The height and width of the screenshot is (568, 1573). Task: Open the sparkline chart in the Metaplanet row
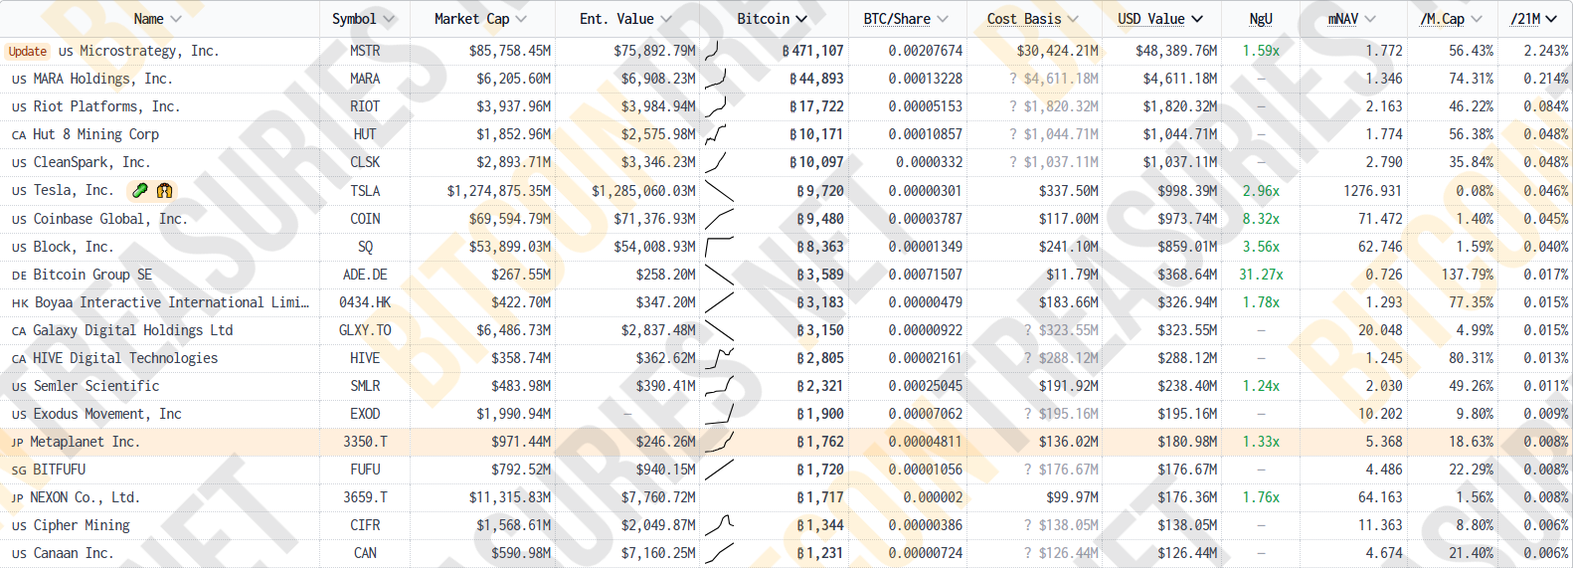(x=718, y=442)
